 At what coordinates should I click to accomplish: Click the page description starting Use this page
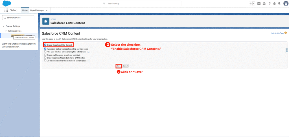(75, 39)
